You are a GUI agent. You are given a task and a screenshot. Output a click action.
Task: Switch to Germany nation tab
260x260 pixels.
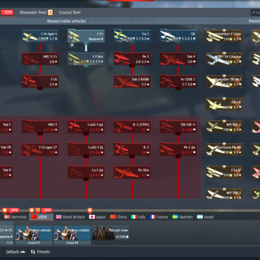coord(15,217)
